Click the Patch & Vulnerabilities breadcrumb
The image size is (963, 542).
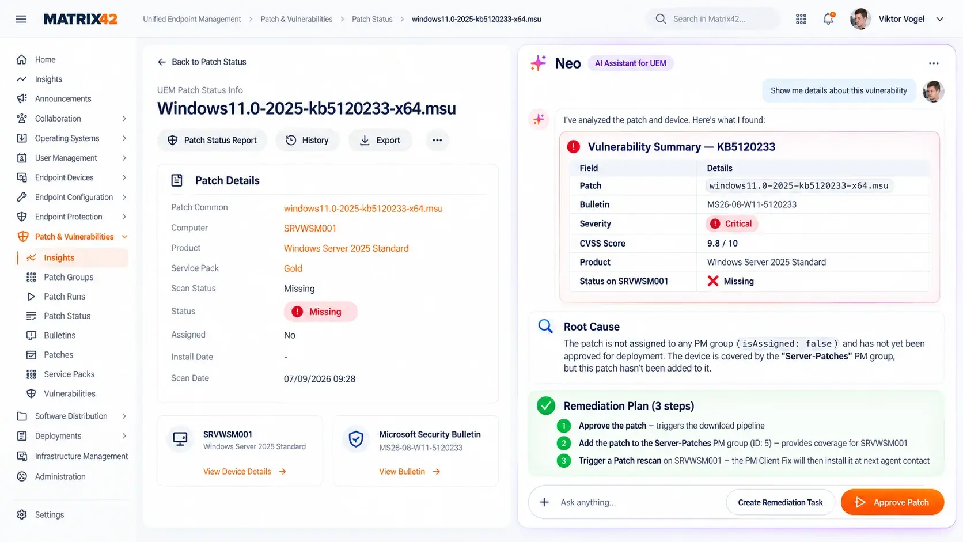[297, 19]
